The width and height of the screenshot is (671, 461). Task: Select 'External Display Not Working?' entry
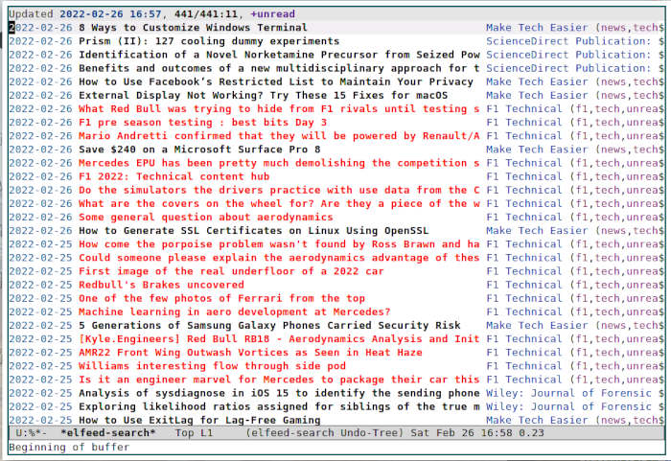coord(264,95)
